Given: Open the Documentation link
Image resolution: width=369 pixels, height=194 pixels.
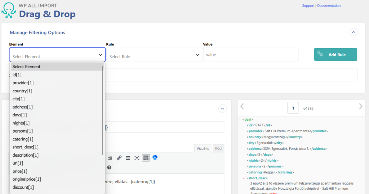Looking at the screenshot, I should pos(329,6).
